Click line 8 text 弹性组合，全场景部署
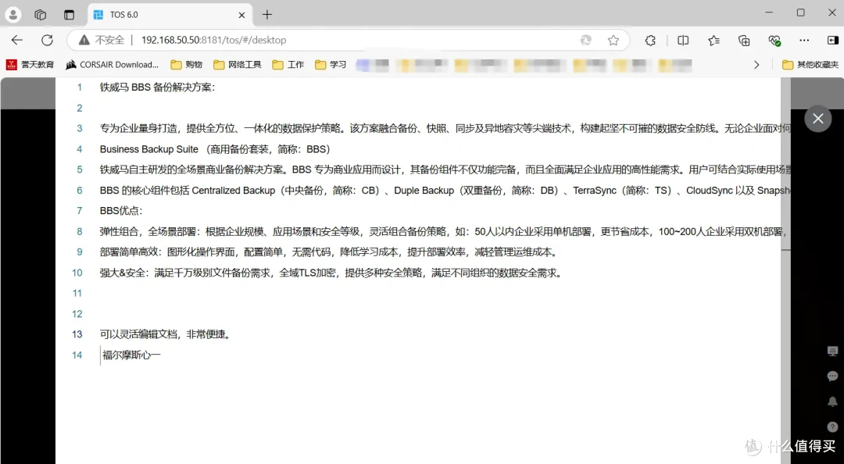Screen dimensions: 844x464 148,231
